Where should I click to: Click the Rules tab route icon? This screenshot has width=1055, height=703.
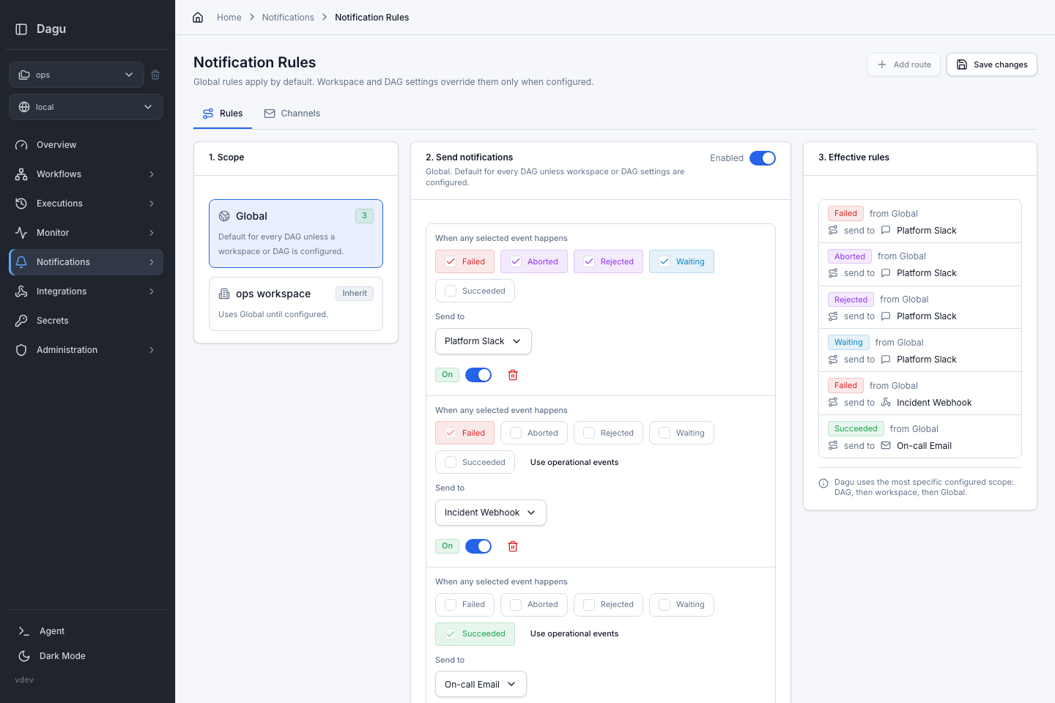click(x=208, y=114)
